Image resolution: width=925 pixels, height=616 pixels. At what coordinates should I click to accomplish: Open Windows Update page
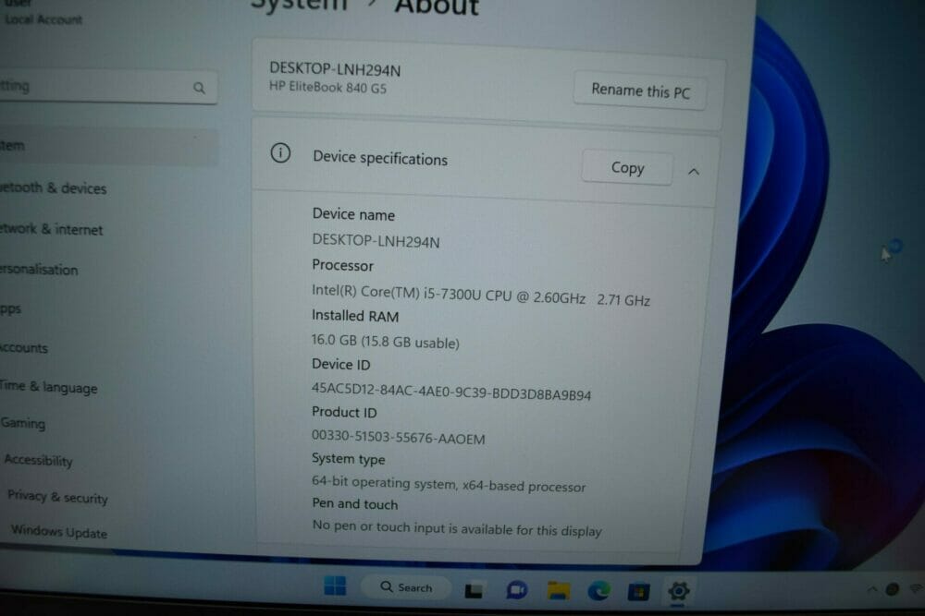tap(59, 531)
